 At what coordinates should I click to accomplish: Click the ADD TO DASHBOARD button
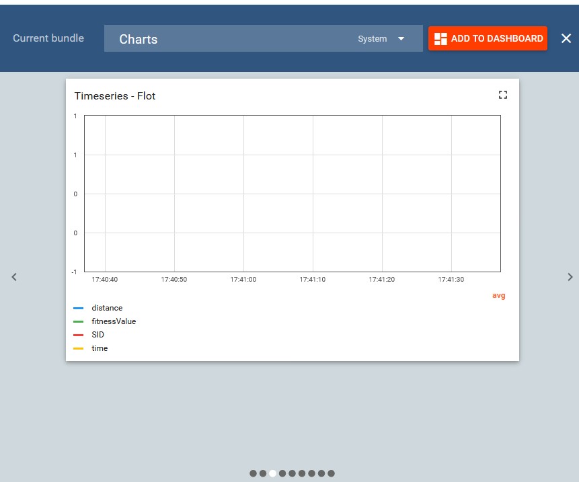[488, 38]
